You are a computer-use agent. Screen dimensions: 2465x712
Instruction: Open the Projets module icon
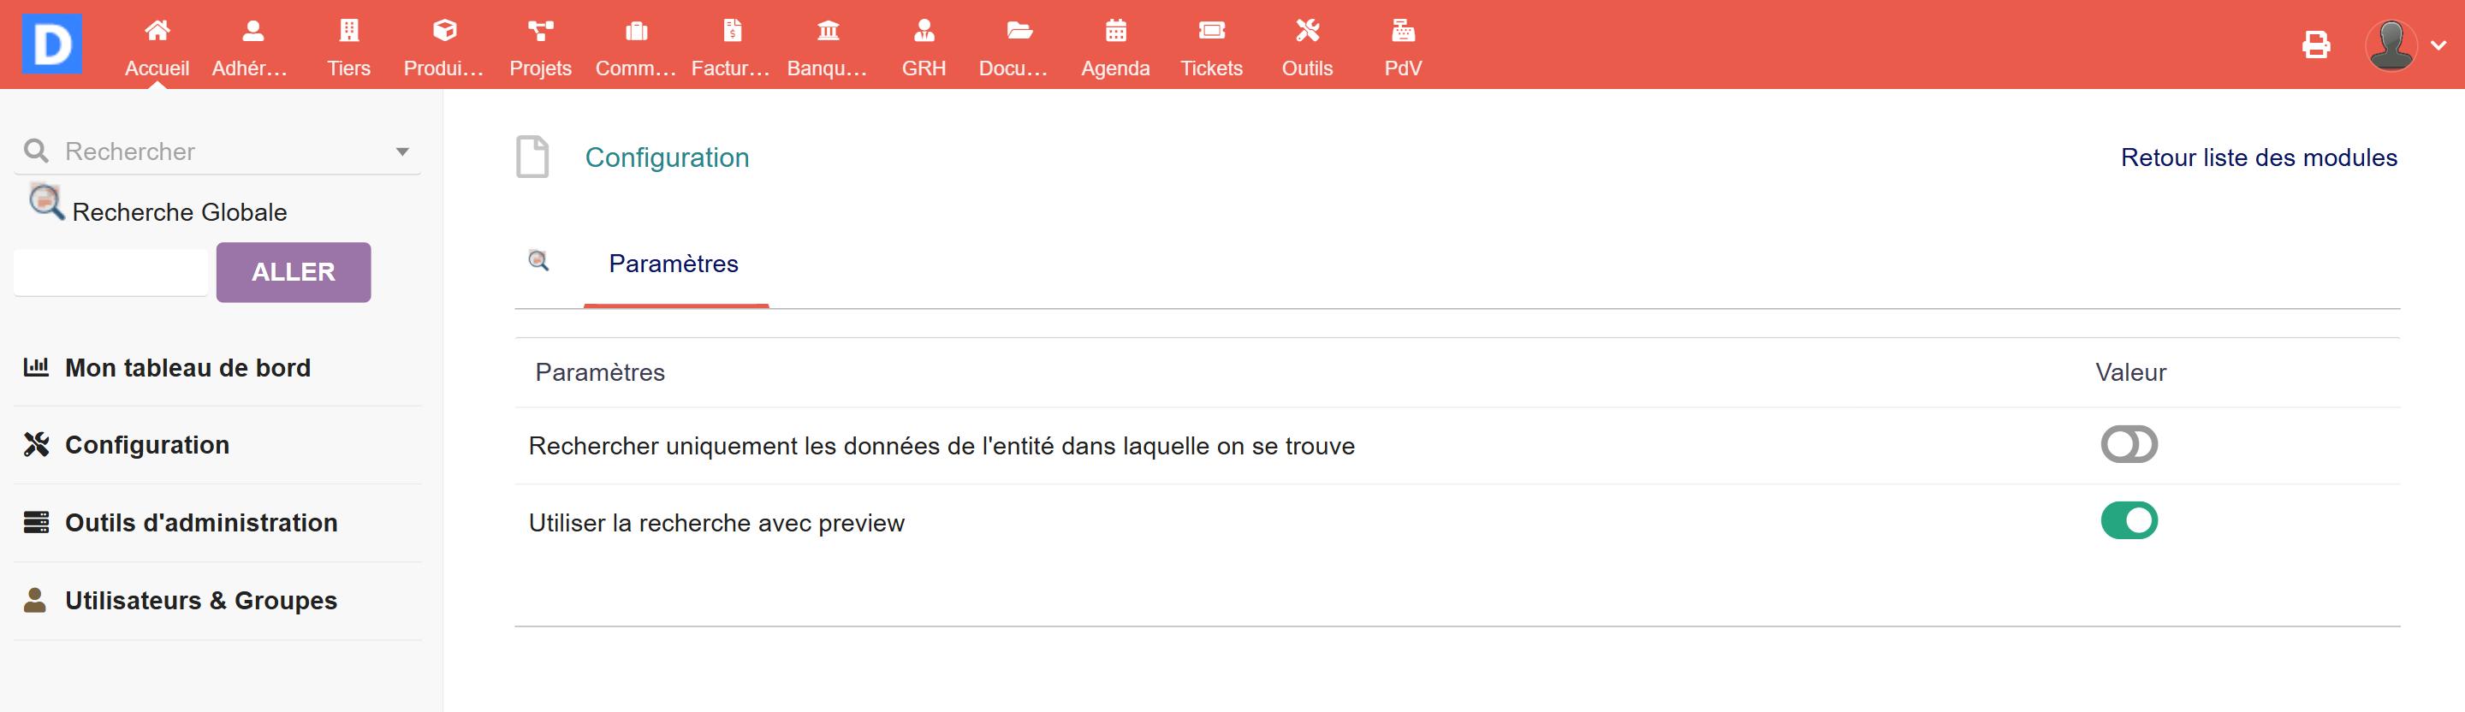[x=540, y=32]
